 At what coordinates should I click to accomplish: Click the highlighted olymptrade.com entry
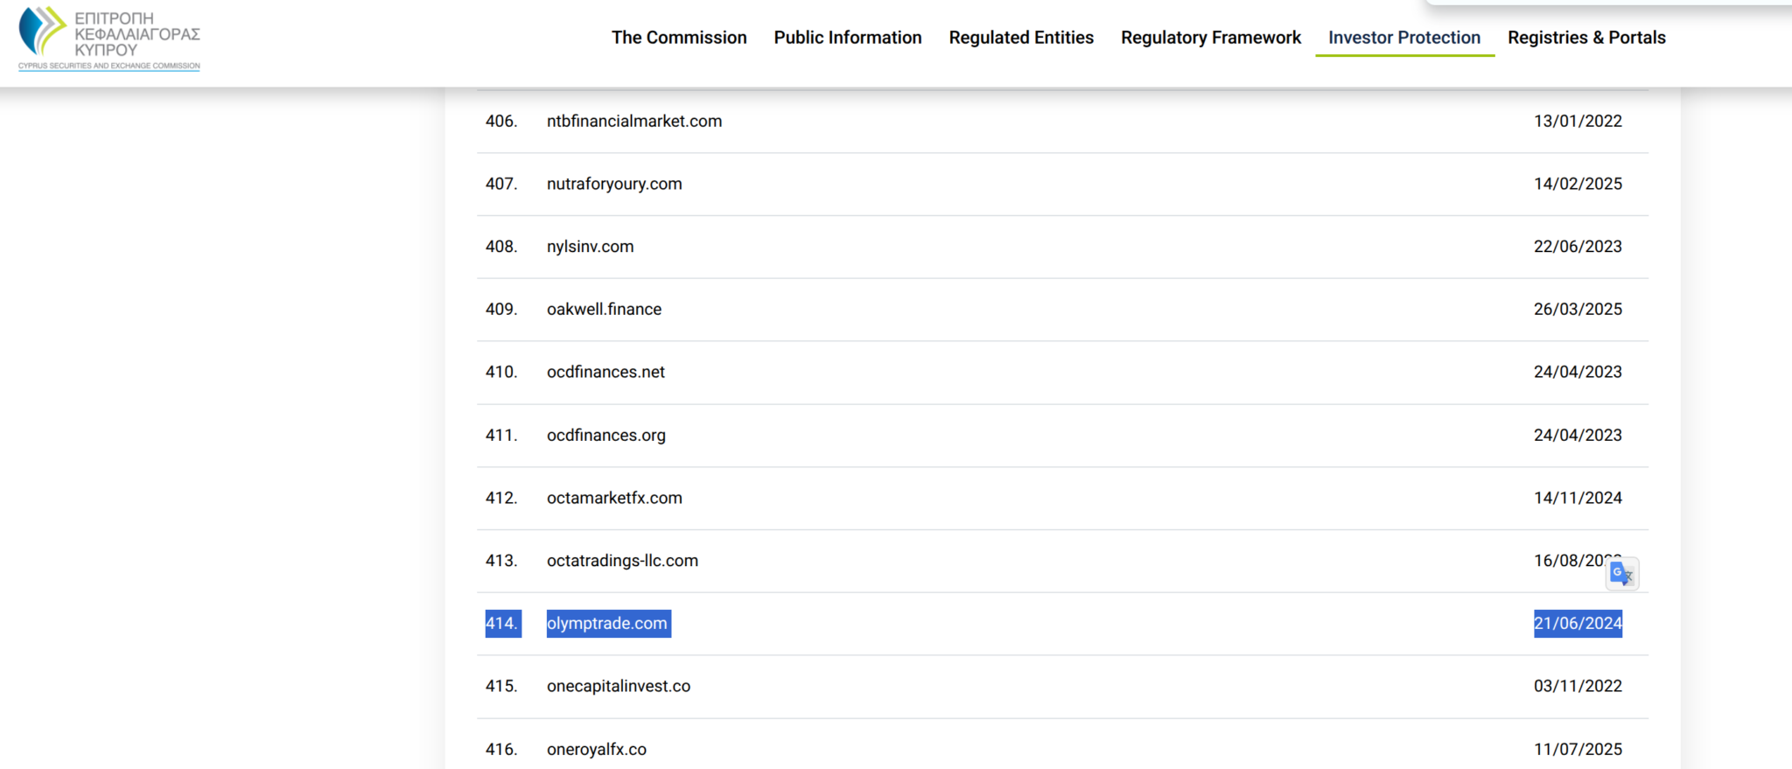607,624
